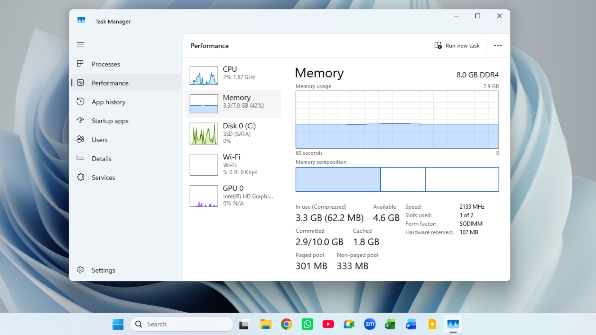Image resolution: width=596 pixels, height=335 pixels.
Task: Click the 8.0 GB DDR4 label
Action: click(477, 75)
